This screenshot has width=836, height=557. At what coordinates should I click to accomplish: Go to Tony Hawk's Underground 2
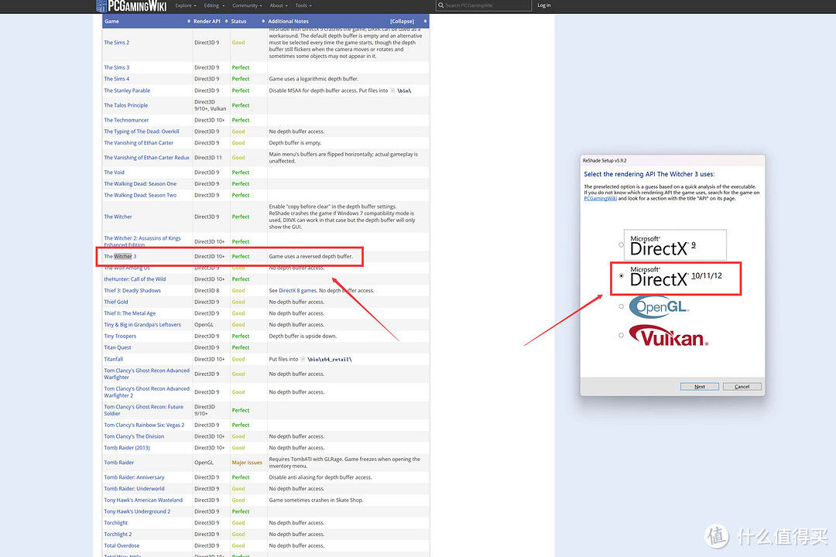137,511
